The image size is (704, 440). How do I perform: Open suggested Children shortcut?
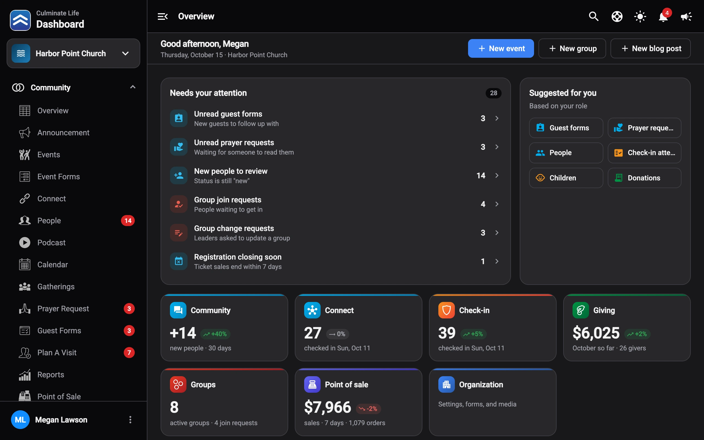(566, 178)
